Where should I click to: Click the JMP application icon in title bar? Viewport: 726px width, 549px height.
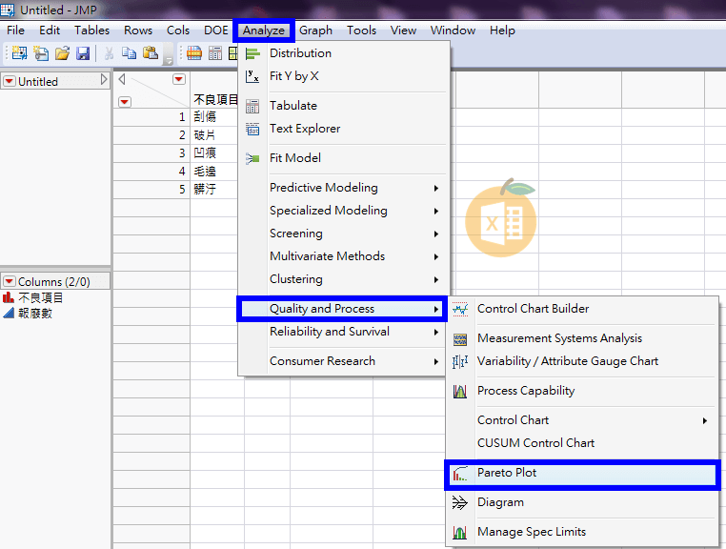pyautogui.click(x=8, y=10)
